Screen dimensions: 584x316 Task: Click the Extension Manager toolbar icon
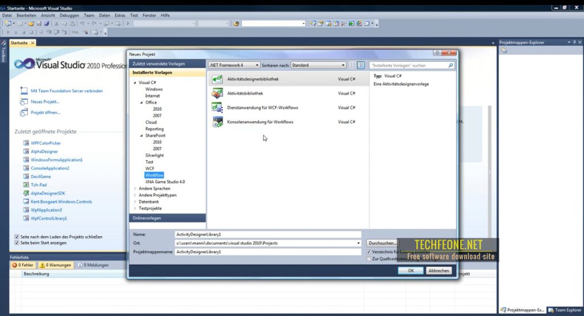coord(359,23)
